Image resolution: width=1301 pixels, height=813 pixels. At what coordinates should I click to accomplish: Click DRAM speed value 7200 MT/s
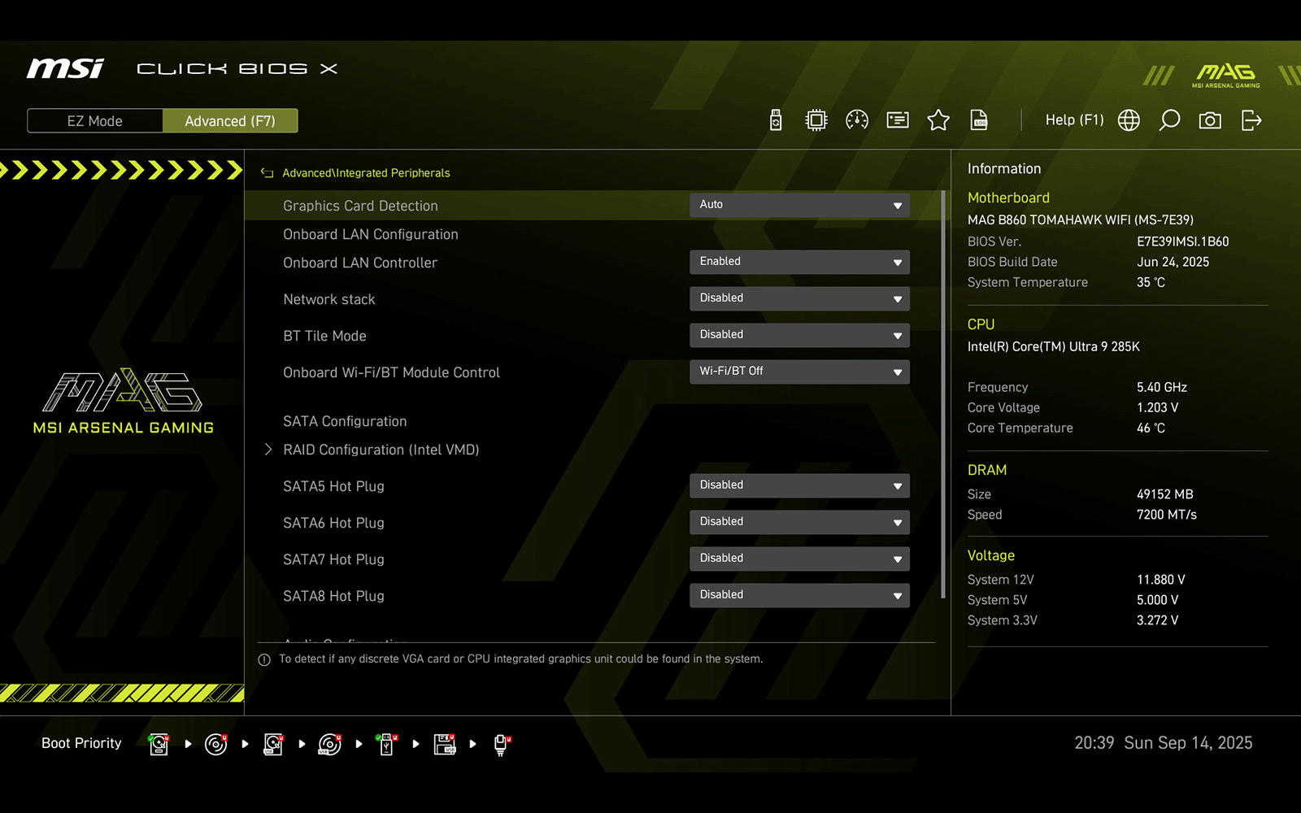click(1167, 515)
